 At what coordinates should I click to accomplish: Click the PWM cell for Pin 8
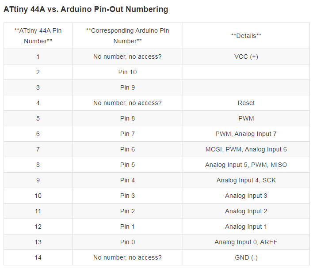click(x=246, y=118)
